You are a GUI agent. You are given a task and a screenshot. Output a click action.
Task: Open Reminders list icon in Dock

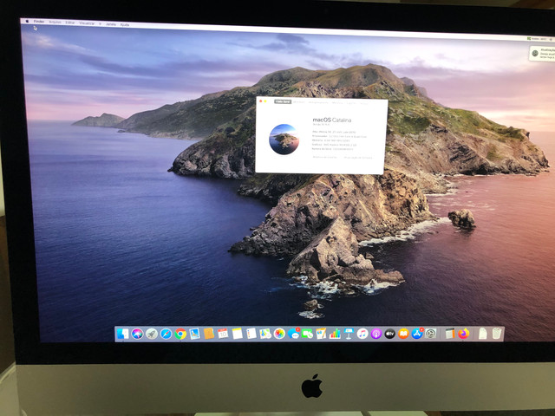(251, 333)
